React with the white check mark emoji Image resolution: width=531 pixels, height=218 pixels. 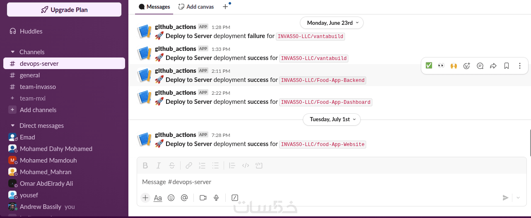click(x=429, y=66)
